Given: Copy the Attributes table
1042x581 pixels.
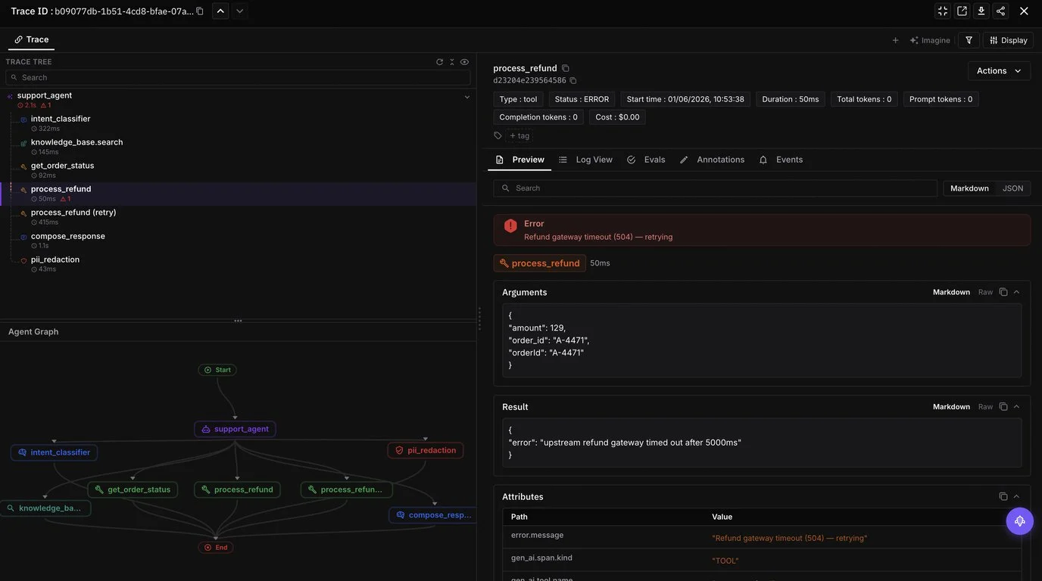Looking at the screenshot, I should [x=1003, y=496].
